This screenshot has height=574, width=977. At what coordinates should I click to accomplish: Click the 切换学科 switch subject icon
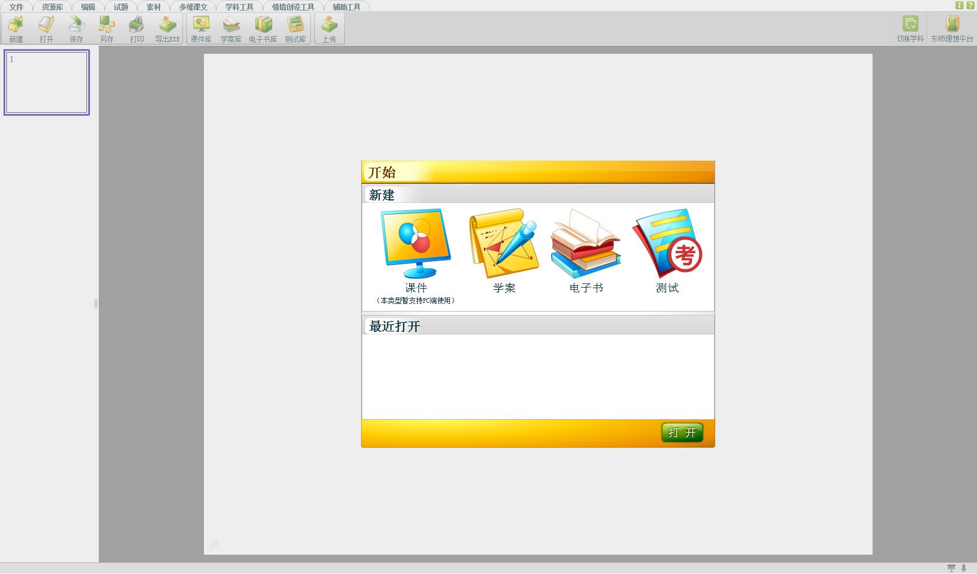click(910, 29)
